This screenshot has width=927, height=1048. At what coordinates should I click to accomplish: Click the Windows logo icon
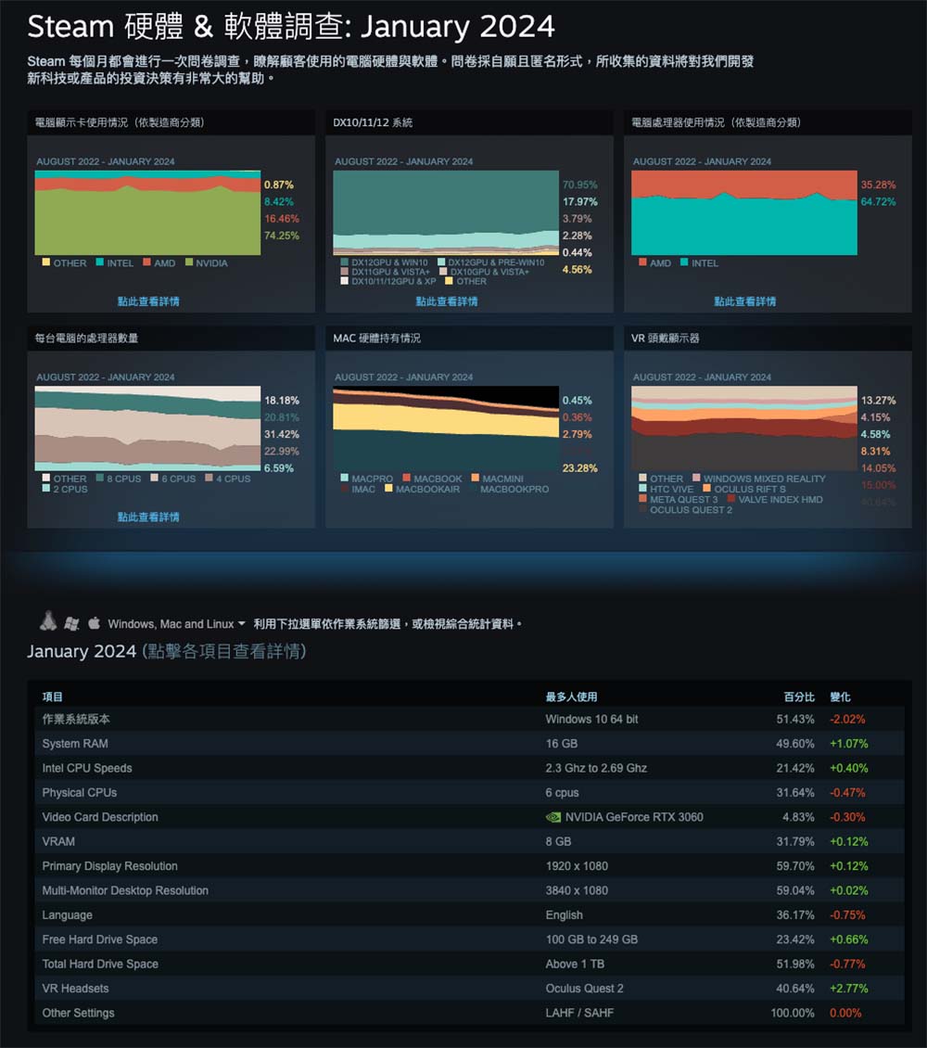coord(71,623)
